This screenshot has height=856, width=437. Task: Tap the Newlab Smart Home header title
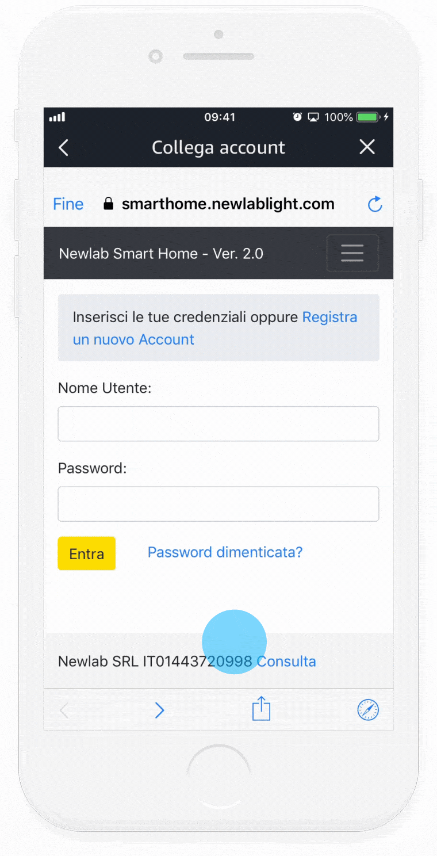pos(161,254)
